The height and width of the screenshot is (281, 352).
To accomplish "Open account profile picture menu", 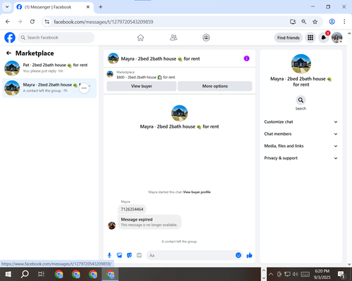I will pyautogui.click(x=337, y=37).
